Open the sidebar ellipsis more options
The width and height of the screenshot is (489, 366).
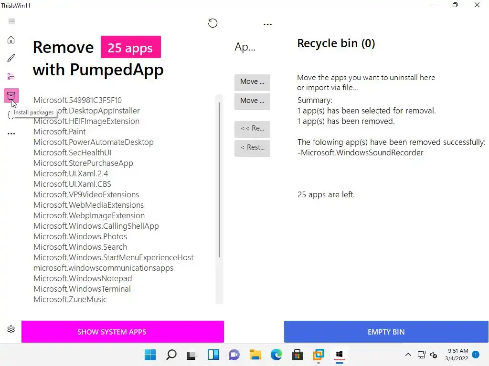point(11,133)
